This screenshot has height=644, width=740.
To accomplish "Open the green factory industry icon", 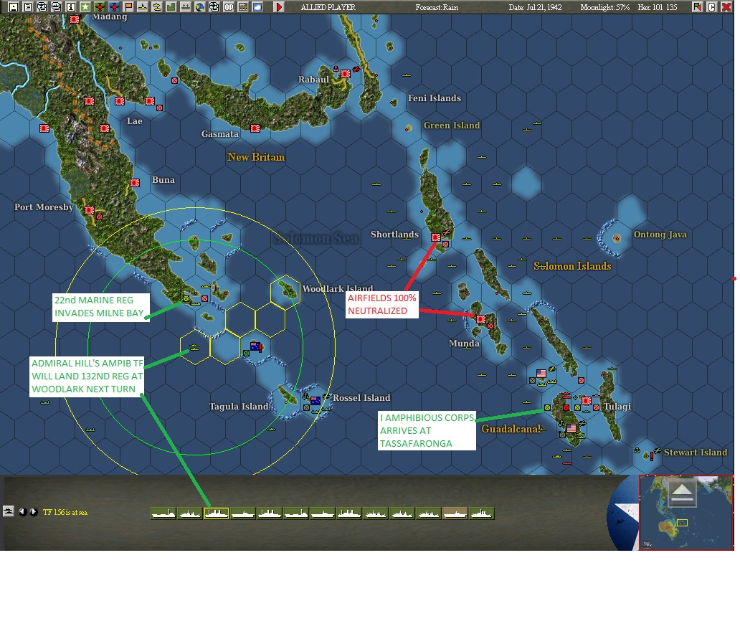I will tap(171, 7).
